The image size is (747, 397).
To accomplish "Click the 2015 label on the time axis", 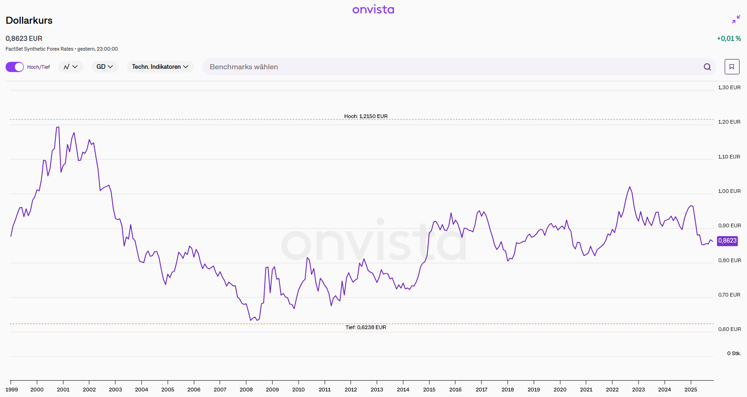I will coord(429,390).
